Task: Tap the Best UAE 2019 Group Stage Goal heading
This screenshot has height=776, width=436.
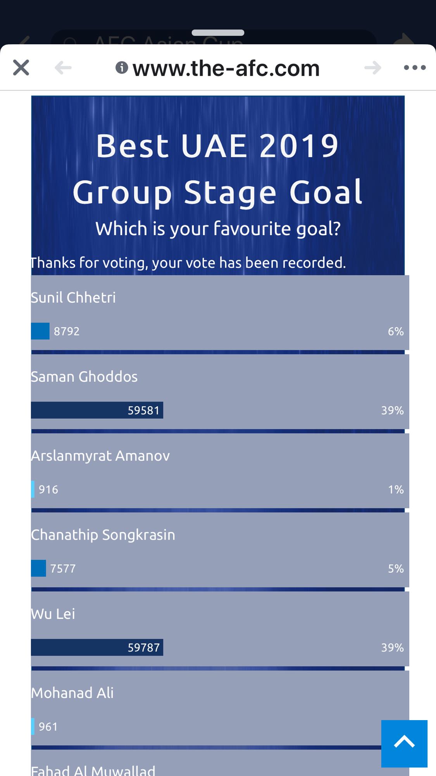Action: click(x=217, y=169)
